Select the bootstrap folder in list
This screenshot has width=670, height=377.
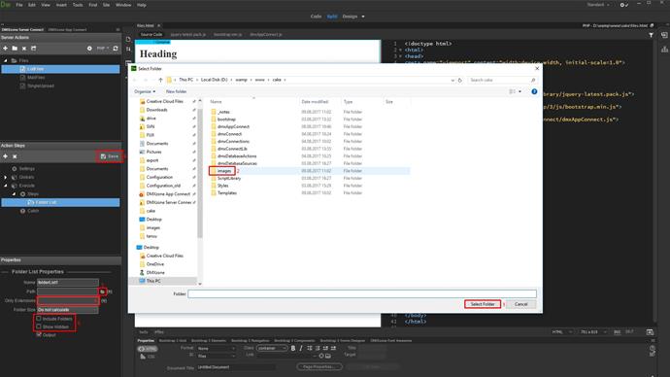(226, 120)
